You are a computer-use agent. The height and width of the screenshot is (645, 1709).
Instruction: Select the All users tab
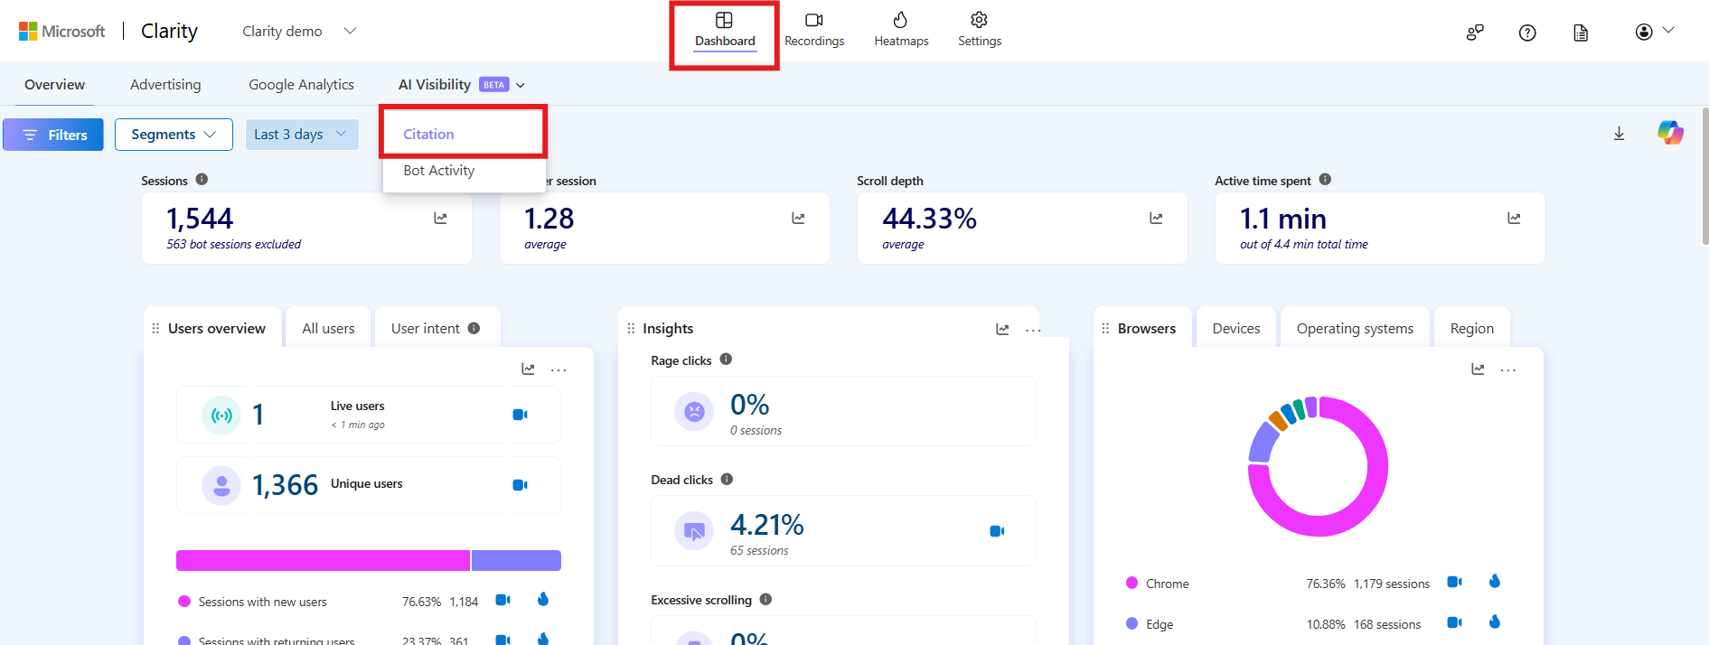(x=328, y=329)
